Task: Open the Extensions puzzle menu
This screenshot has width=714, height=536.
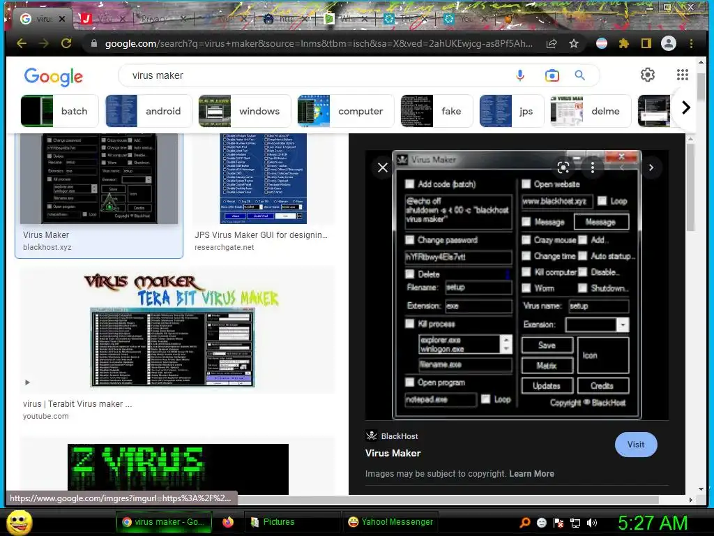Action: pos(624,44)
